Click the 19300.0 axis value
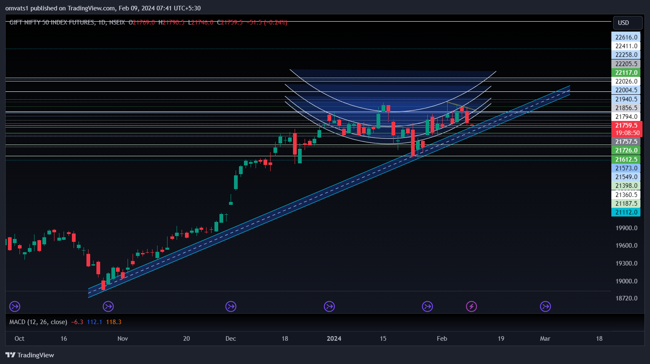Image resolution: width=650 pixels, height=364 pixels. click(x=626, y=263)
